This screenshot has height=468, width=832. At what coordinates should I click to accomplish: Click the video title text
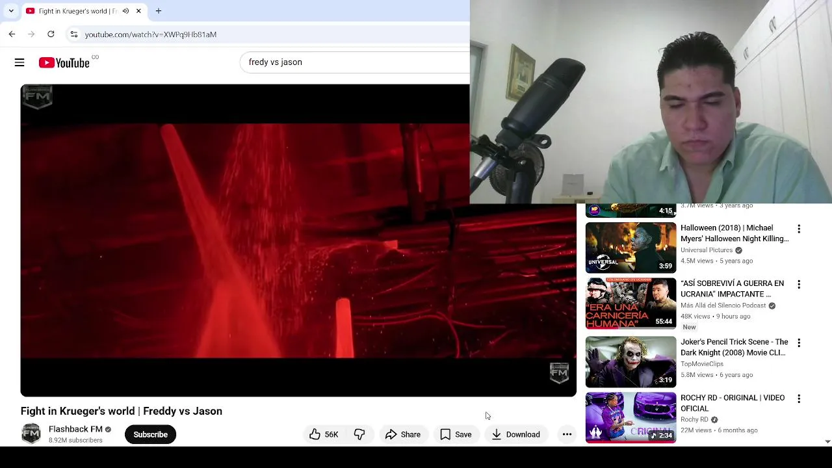(x=122, y=411)
